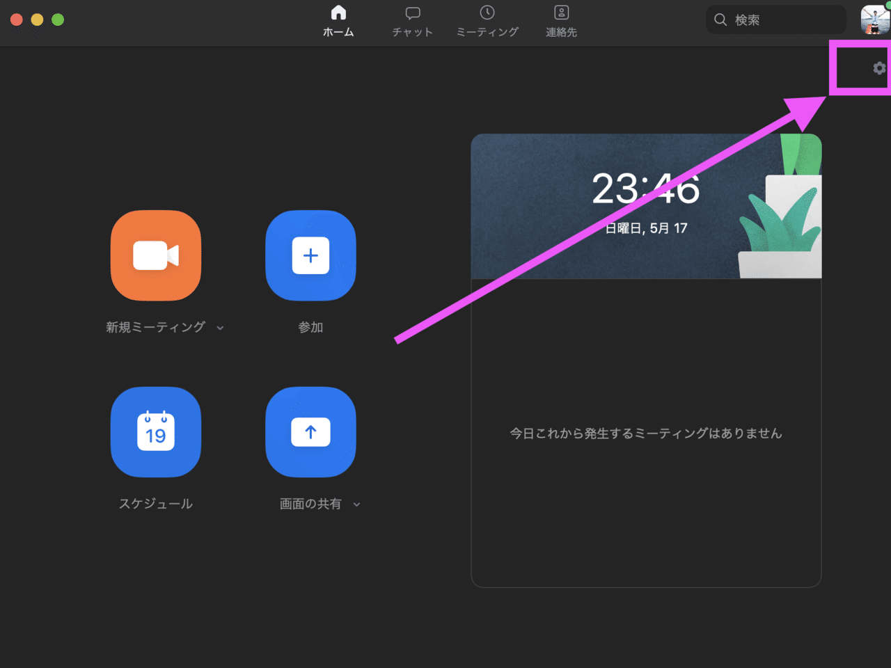Click the 参加 button label

[x=310, y=327]
